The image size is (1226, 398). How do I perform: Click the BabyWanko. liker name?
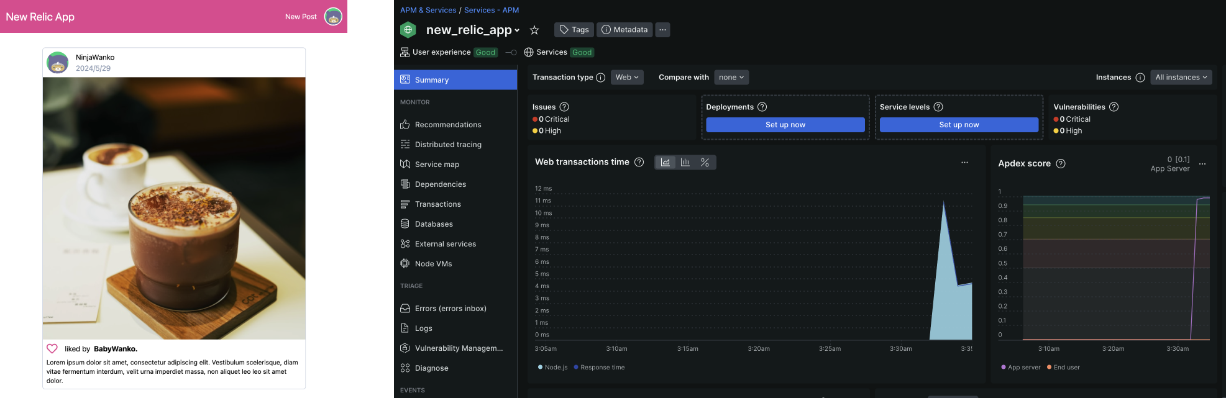tap(116, 349)
